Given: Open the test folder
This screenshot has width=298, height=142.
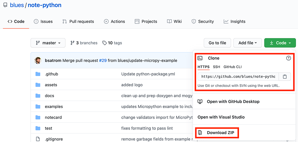Looking at the screenshot, I should [x=48, y=128].
